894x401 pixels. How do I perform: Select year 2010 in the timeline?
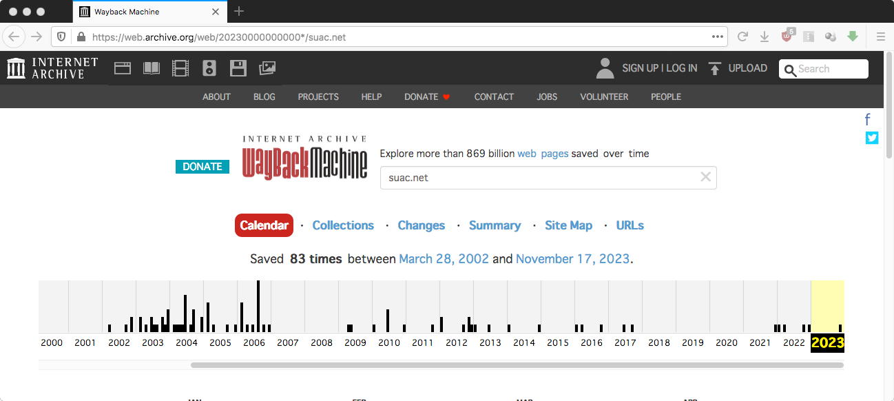[389, 342]
